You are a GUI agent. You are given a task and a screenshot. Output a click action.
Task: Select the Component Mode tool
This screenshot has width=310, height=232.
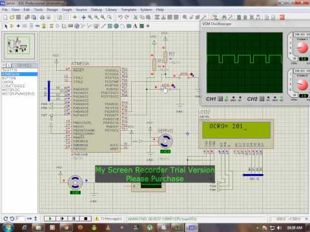[x=12, y=26]
